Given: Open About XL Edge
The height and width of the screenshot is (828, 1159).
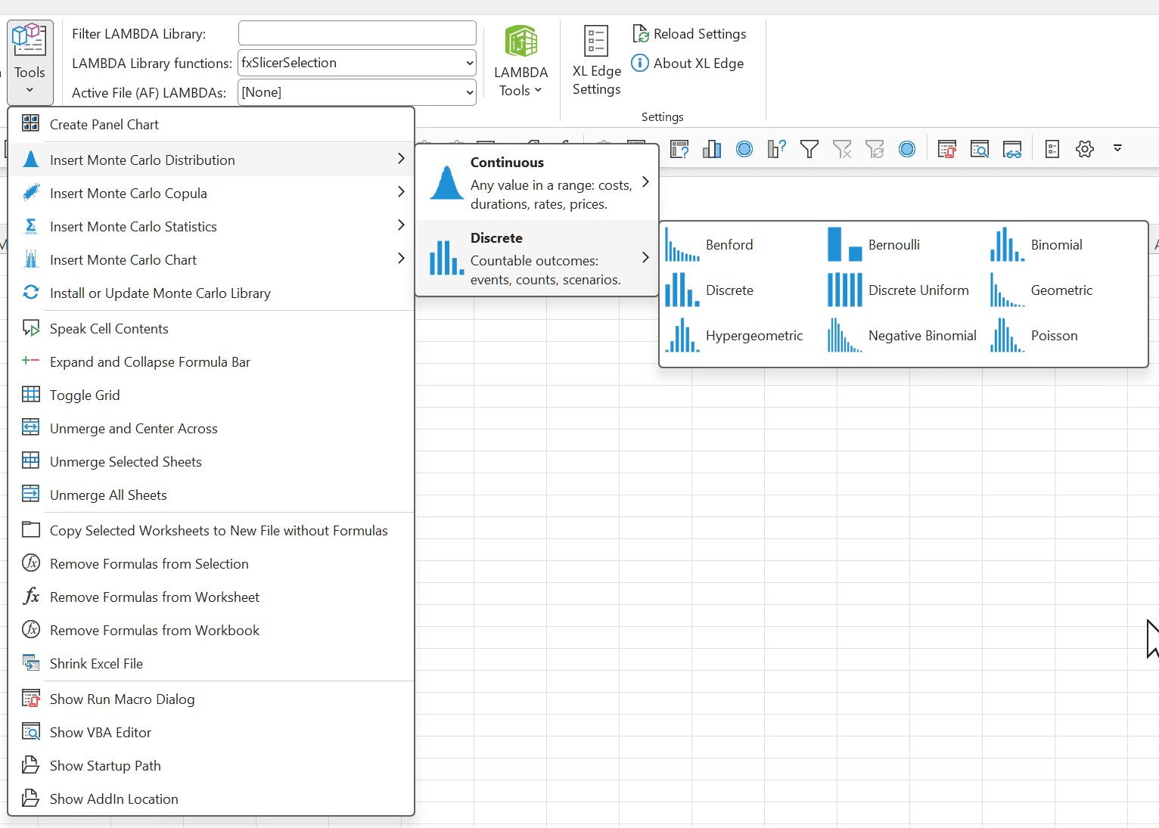Looking at the screenshot, I should pos(688,64).
